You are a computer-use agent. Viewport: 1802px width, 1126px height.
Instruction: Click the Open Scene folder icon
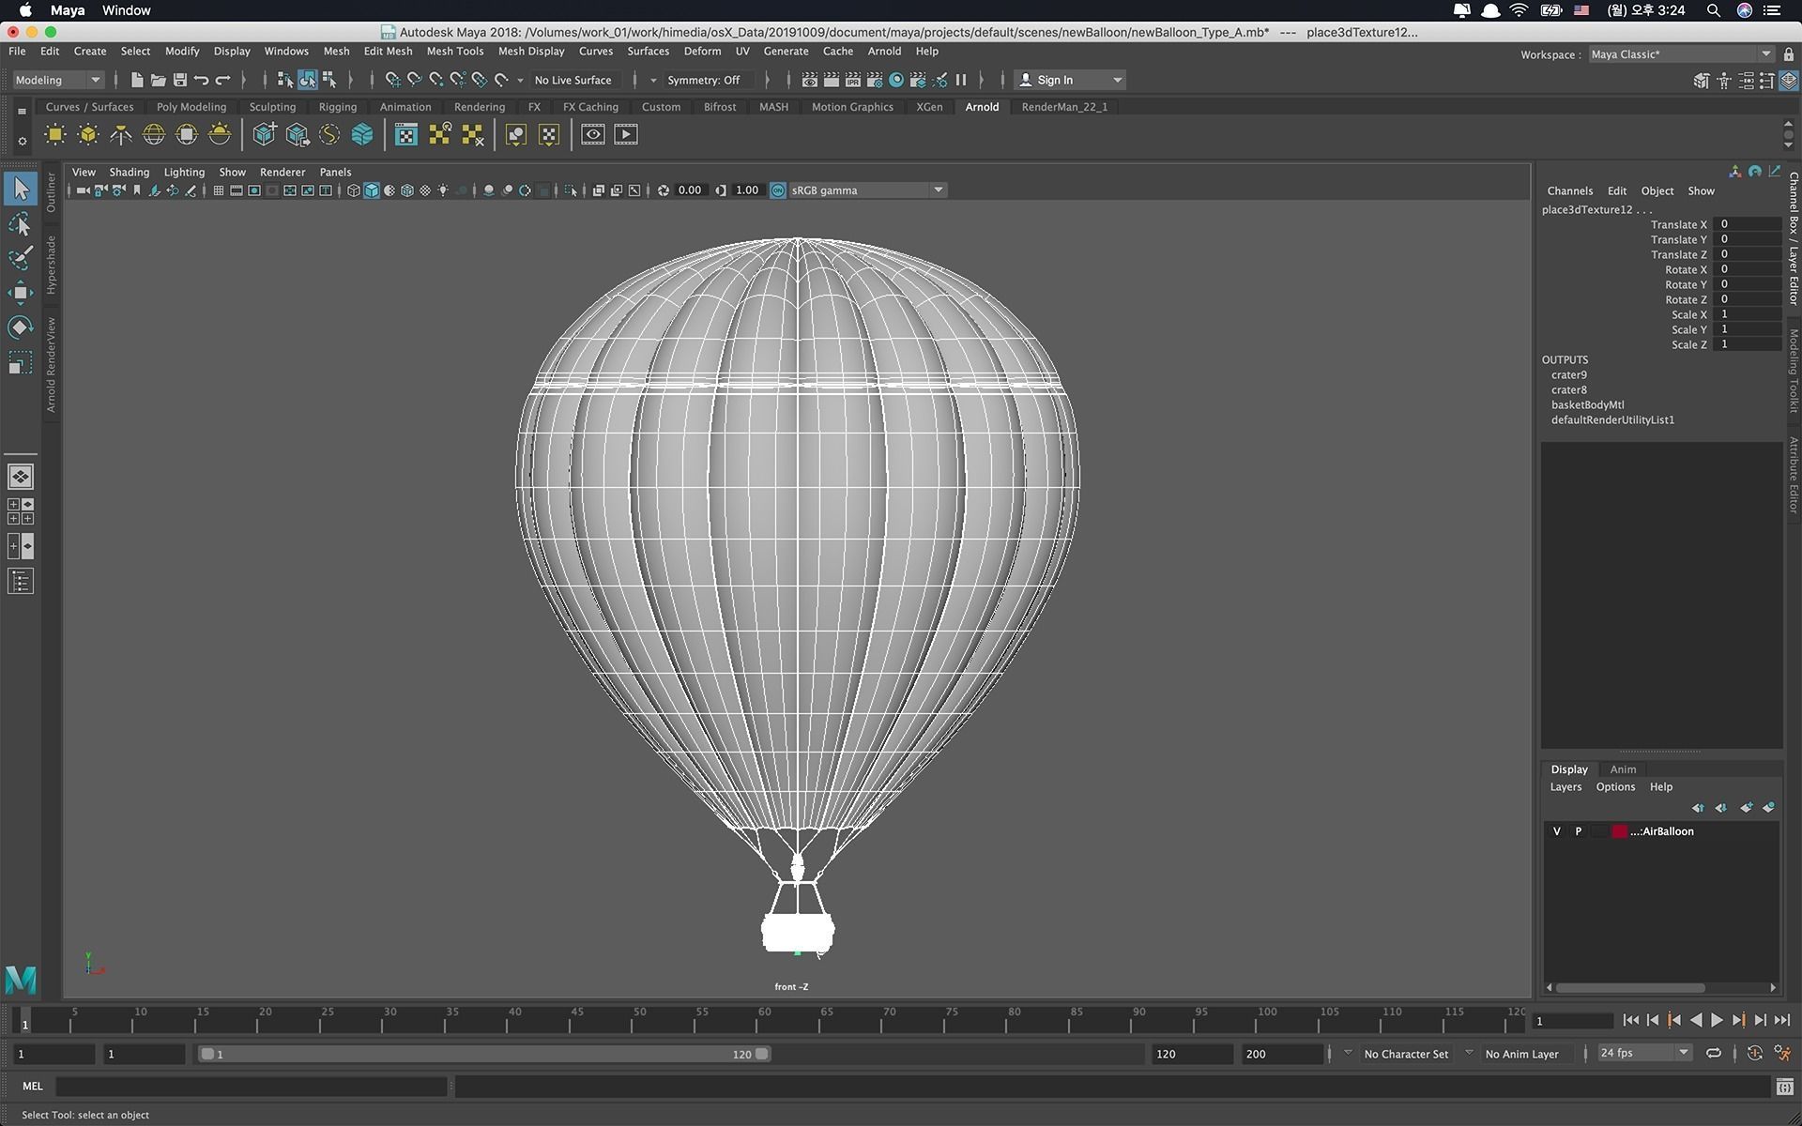159,80
